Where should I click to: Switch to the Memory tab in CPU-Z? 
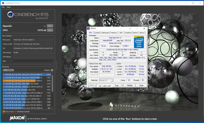(x=114, y=33)
